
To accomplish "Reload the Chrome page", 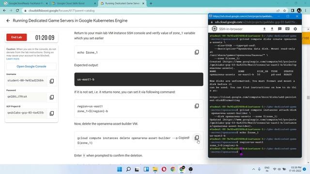I will click(17, 11).
